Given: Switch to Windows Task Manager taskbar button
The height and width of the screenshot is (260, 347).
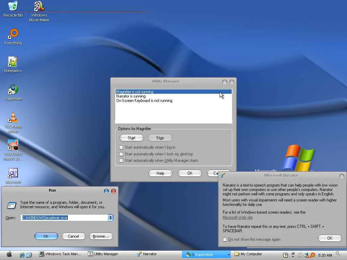Looking at the screenshot, I should [x=60, y=254].
